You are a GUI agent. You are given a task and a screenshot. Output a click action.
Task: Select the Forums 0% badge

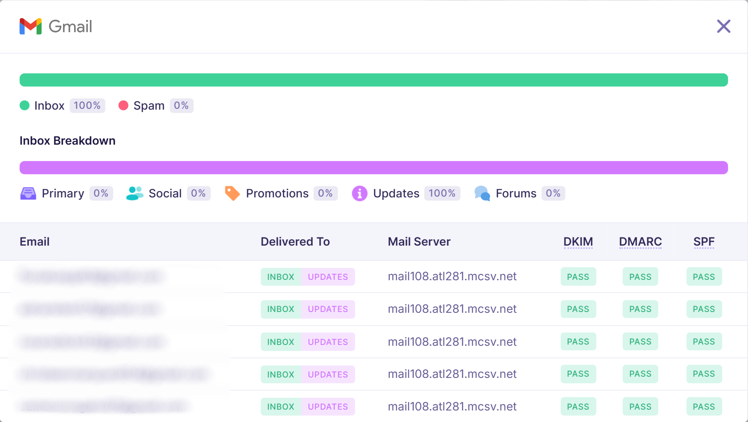(x=553, y=193)
